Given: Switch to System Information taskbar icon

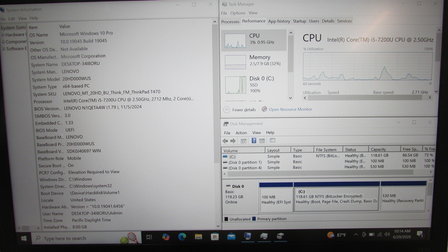Looking at the screenshot, I should pyautogui.click(x=248, y=236).
